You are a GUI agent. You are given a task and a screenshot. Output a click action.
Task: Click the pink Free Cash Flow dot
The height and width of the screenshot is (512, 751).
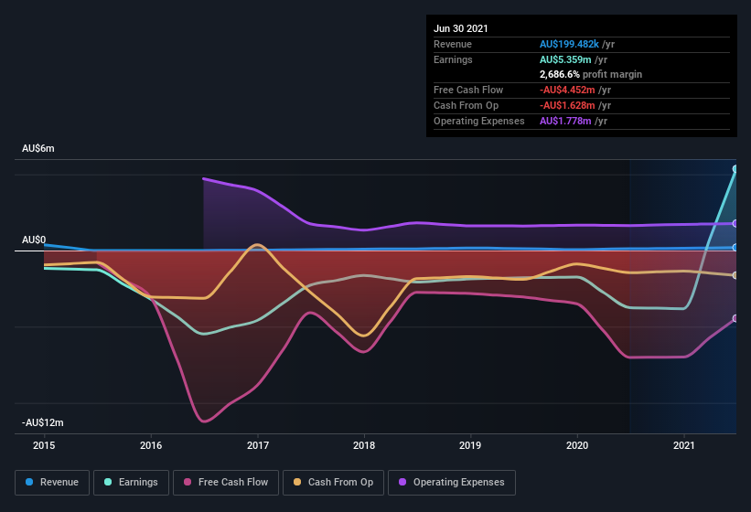[x=188, y=482]
